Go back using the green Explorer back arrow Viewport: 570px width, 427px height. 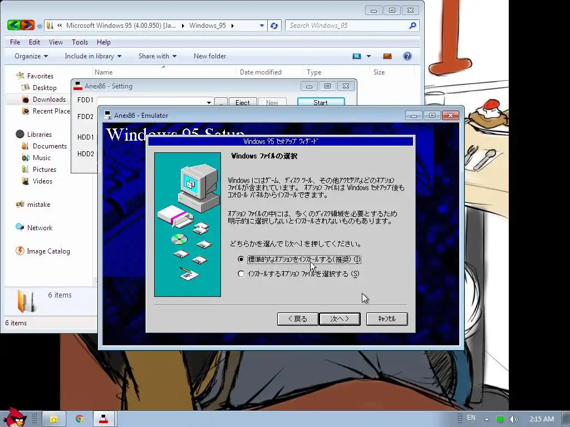[x=14, y=25]
